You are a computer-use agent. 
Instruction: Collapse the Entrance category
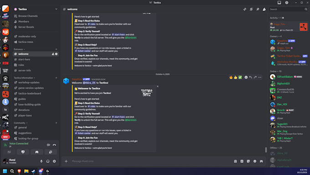pos(19,49)
